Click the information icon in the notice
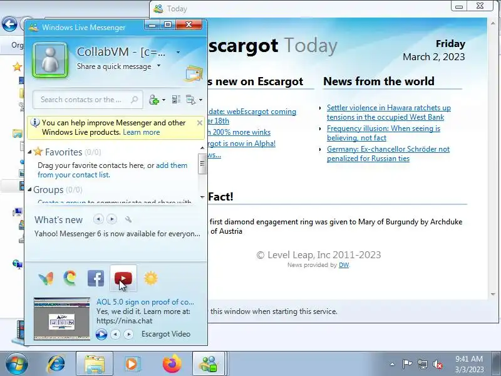The width and height of the screenshot is (501, 376). point(35,123)
